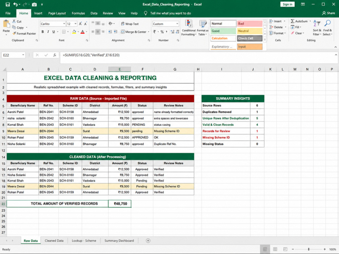Open Conditional Formatting menu
Image resolution: width=339 pixels, height=254 pixels.
(x=189, y=28)
